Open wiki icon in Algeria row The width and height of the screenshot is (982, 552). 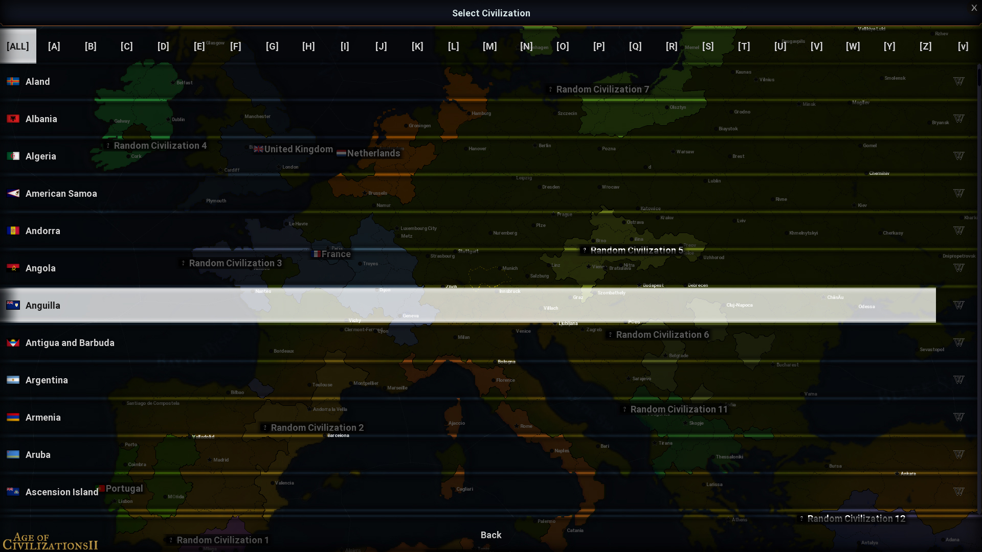(959, 156)
